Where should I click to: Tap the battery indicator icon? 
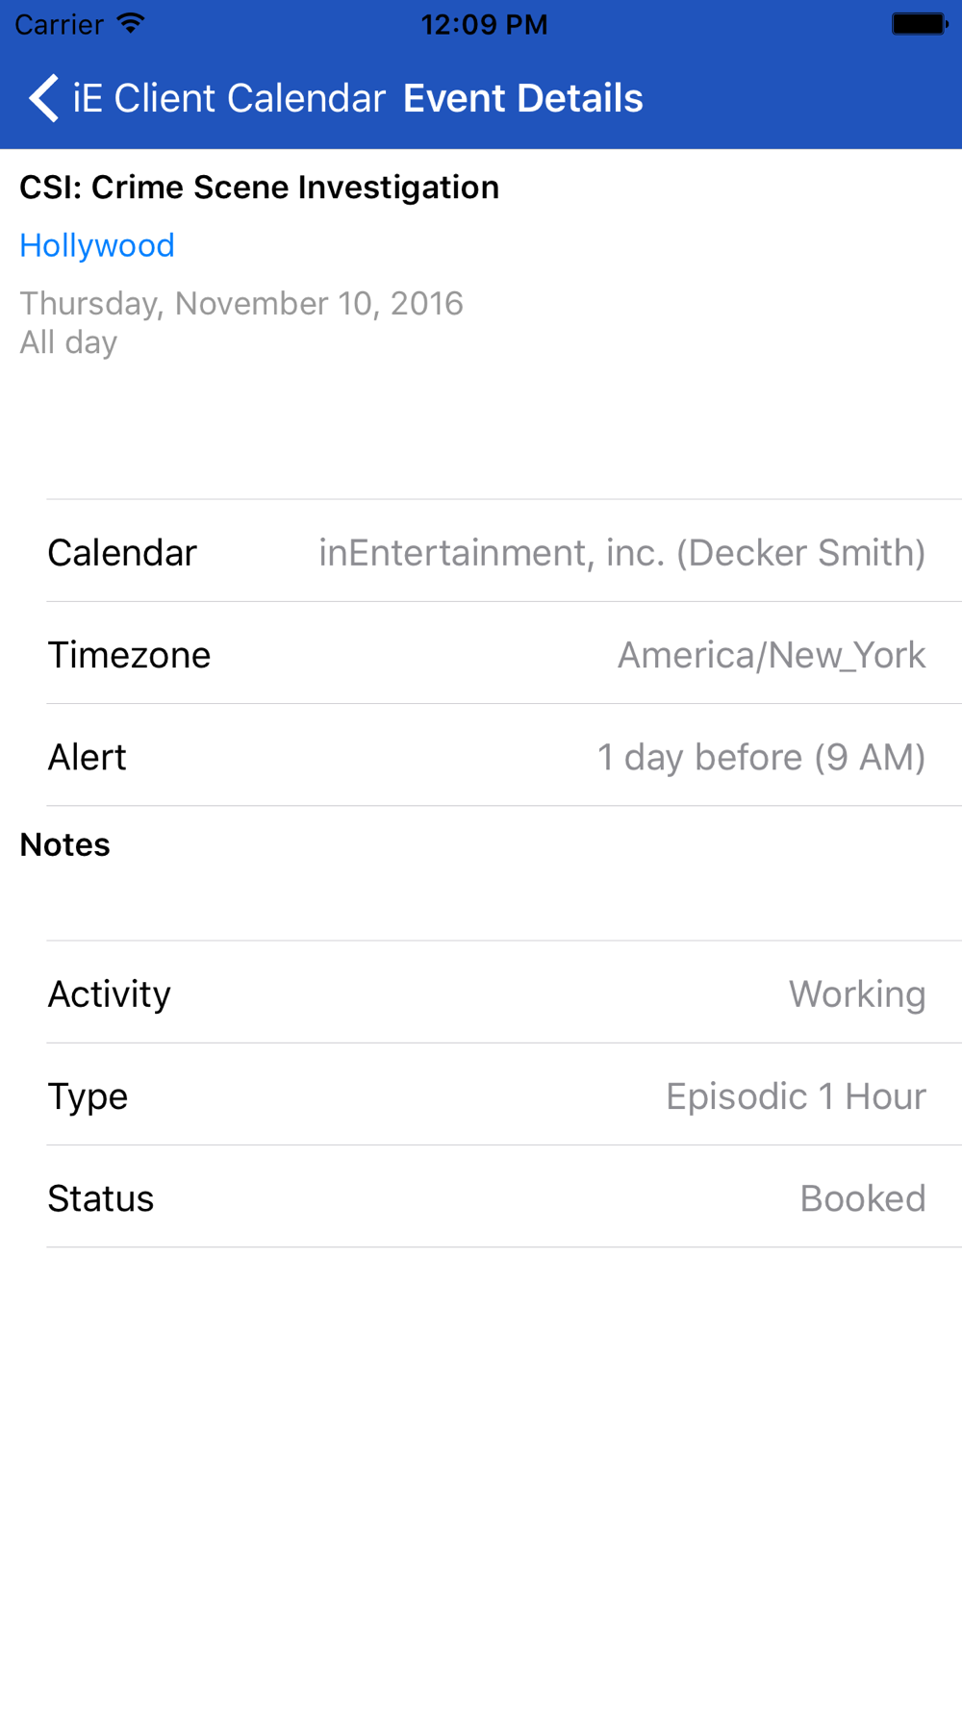pyautogui.click(x=919, y=24)
